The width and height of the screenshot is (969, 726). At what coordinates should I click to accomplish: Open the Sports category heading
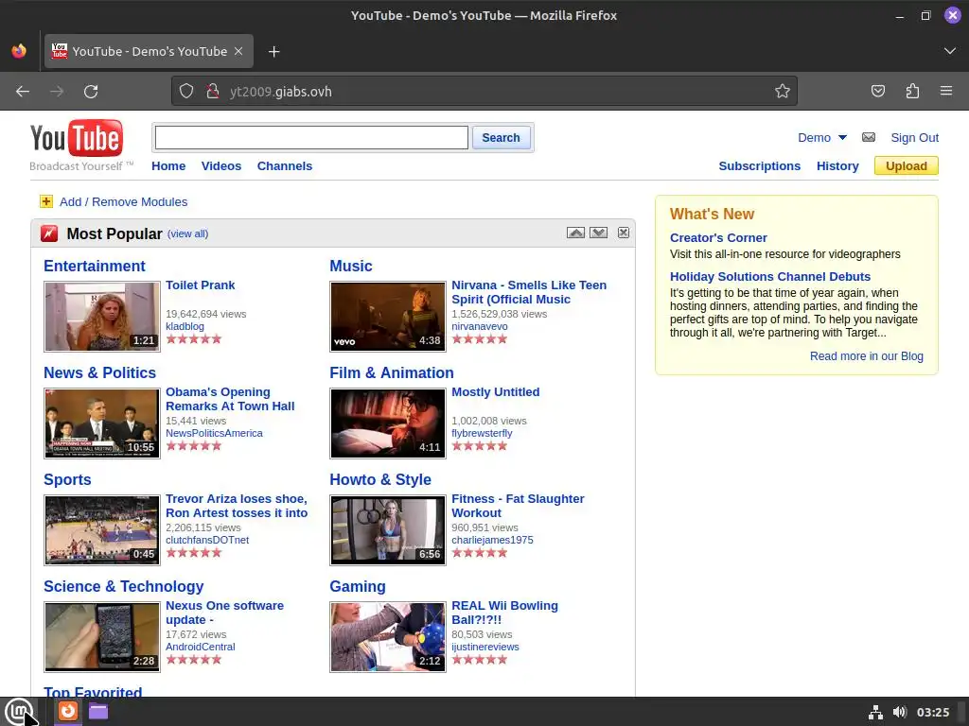67,479
